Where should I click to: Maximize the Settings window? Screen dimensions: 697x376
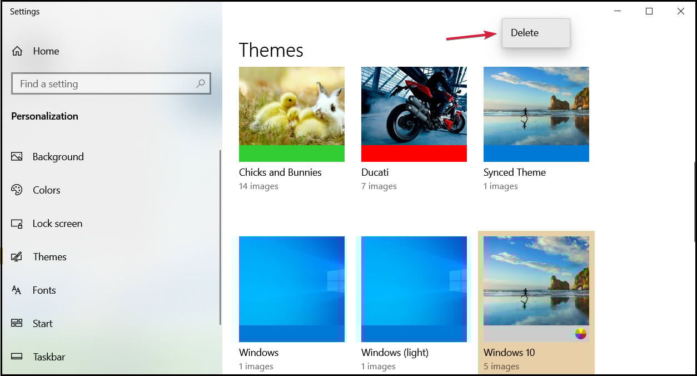pyautogui.click(x=649, y=11)
